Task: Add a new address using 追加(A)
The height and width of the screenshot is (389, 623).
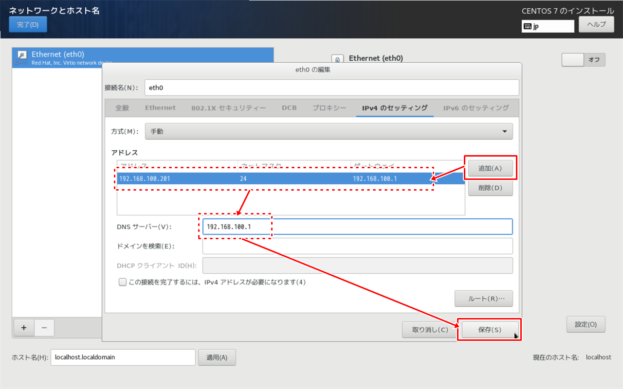Action: pyautogui.click(x=490, y=167)
